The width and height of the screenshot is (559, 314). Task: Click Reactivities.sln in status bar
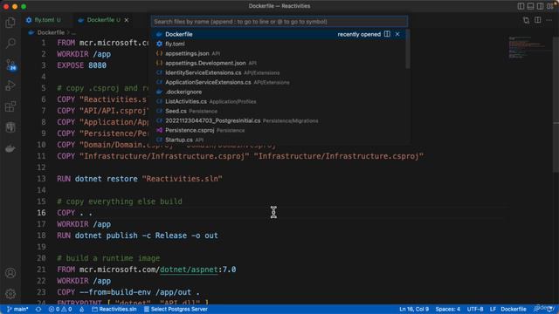point(114,309)
